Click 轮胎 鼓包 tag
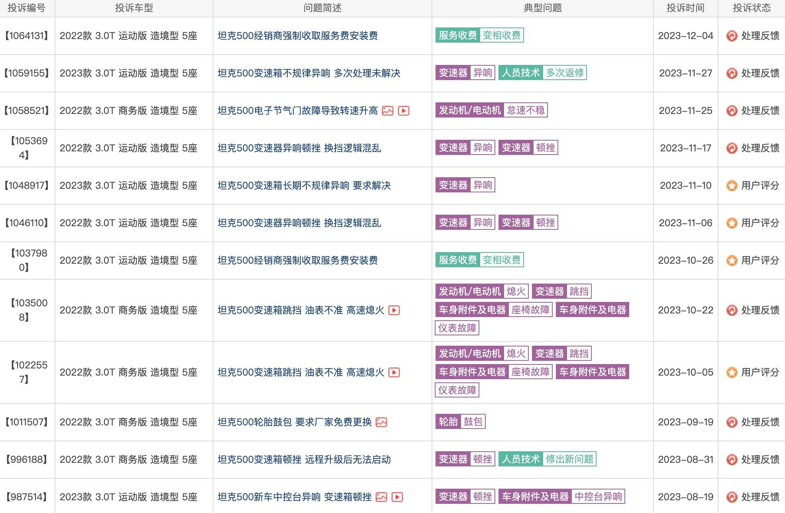Screen dimensions: 785x513 pyautogui.click(x=460, y=422)
